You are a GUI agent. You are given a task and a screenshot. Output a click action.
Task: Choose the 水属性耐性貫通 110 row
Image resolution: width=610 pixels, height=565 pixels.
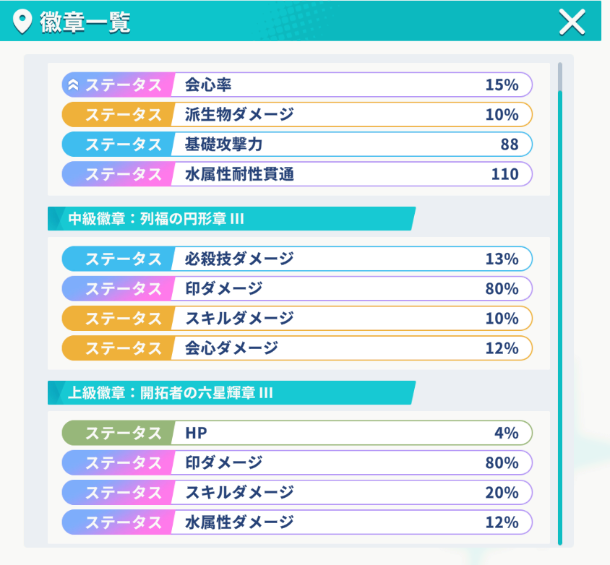pos(297,174)
